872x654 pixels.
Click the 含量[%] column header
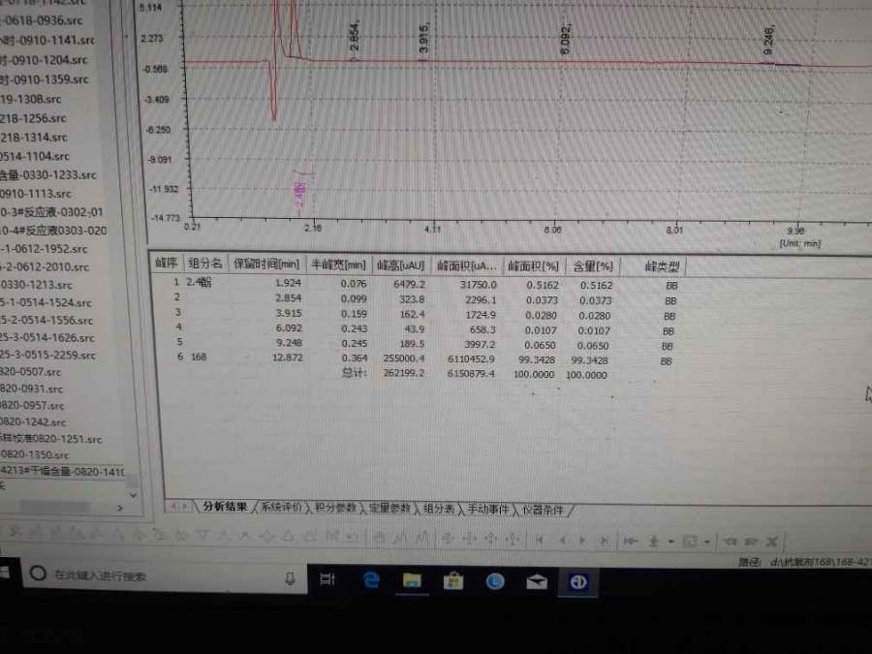pos(593,266)
